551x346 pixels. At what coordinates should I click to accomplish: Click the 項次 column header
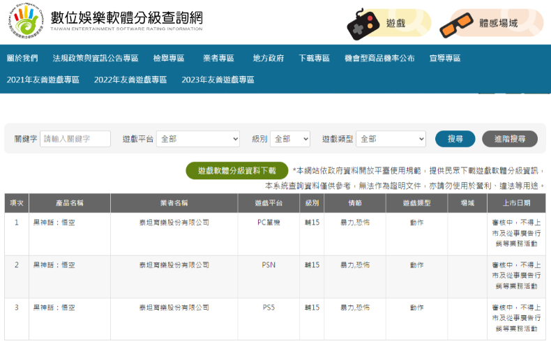point(17,203)
